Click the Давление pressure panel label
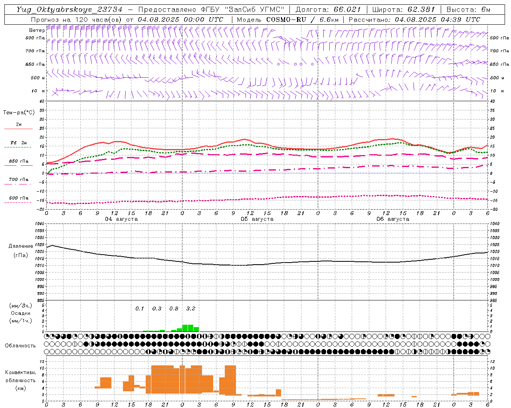The image size is (511, 408). (x=21, y=246)
